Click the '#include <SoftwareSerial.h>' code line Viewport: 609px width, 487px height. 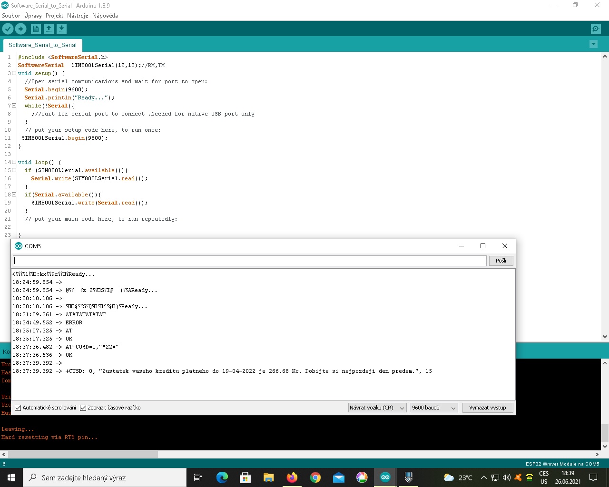coord(63,57)
